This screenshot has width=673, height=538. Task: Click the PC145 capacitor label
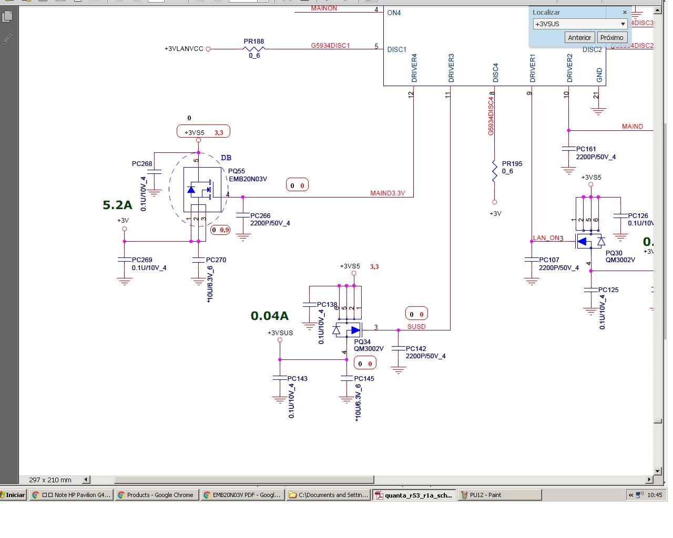364,378
